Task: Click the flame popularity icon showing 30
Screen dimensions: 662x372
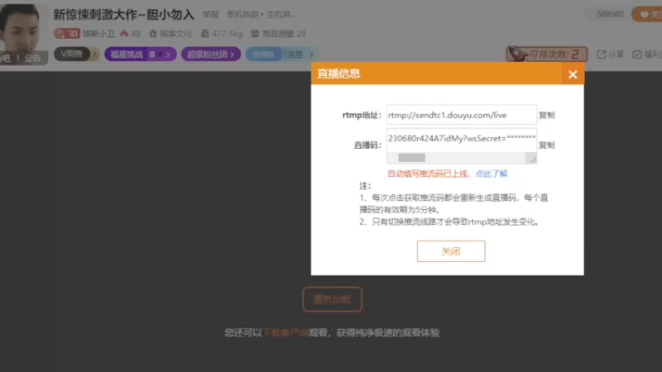Action: (x=124, y=34)
